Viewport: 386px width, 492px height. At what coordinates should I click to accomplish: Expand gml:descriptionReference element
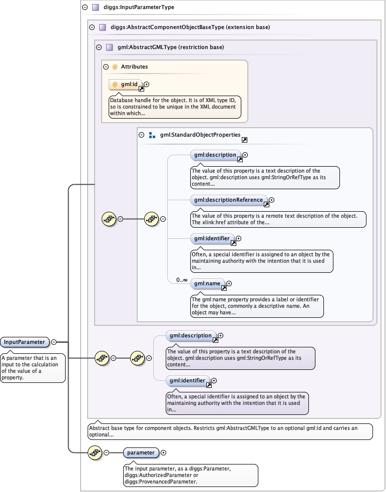[271, 200]
